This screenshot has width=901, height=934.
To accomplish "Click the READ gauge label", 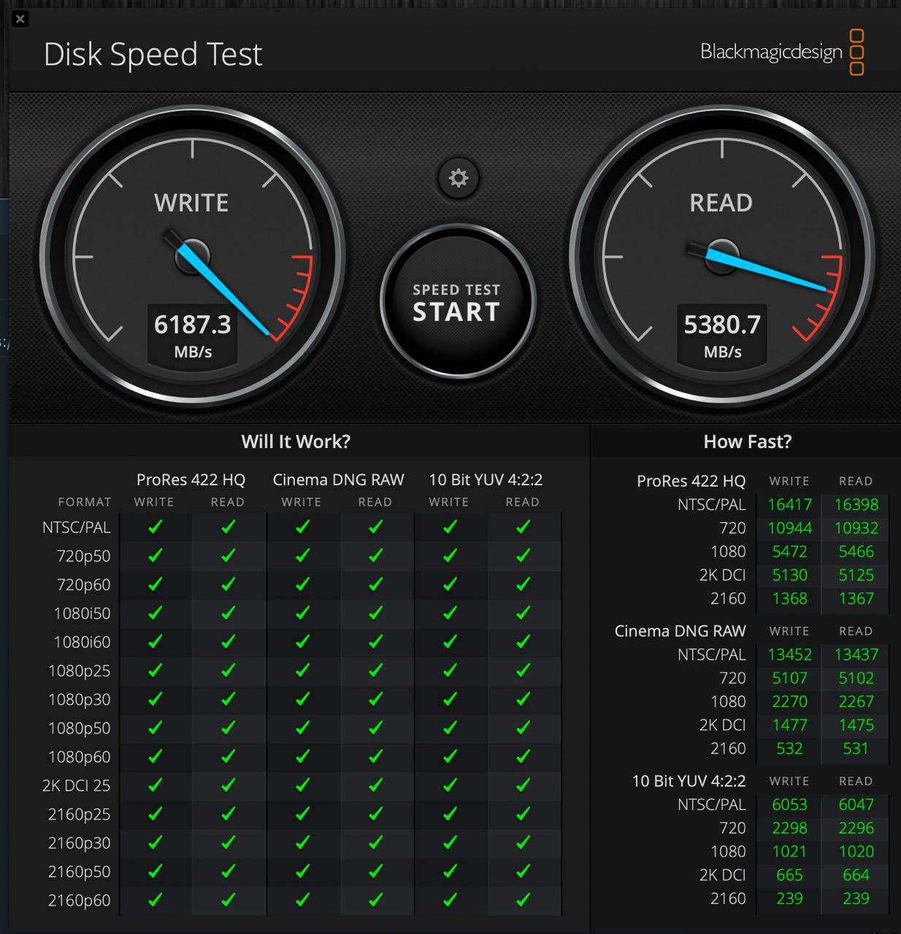I will click(721, 202).
